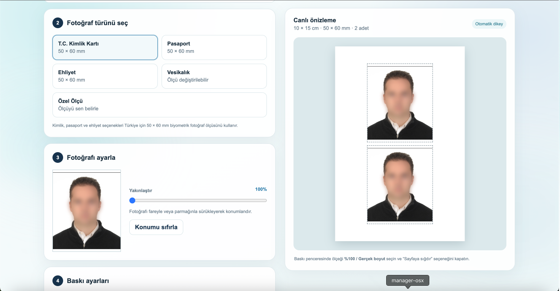The image size is (560, 291).
Task: Click bottom photo in live preview sheet
Action: coord(400,184)
